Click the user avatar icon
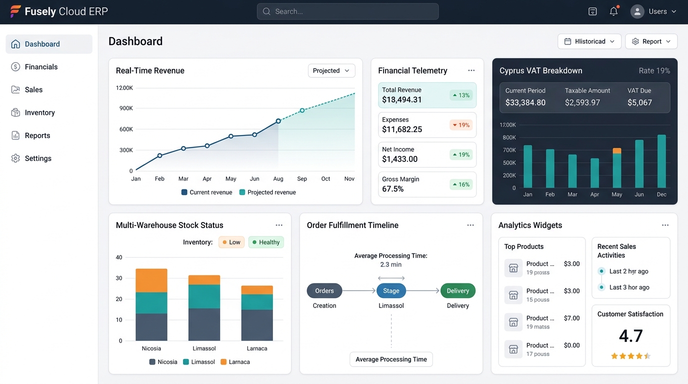The image size is (688, 384). pos(637,11)
